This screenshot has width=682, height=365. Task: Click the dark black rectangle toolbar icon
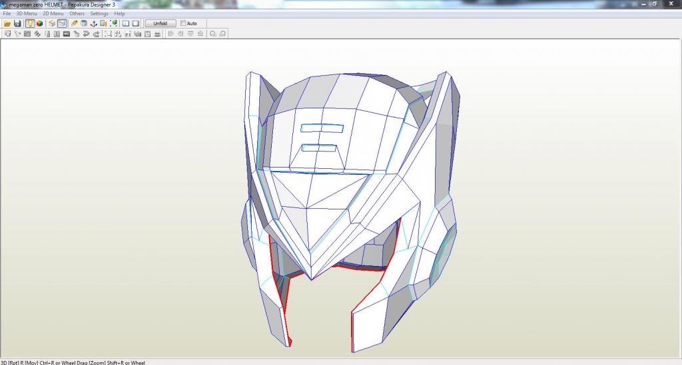(x=67, y=34)
